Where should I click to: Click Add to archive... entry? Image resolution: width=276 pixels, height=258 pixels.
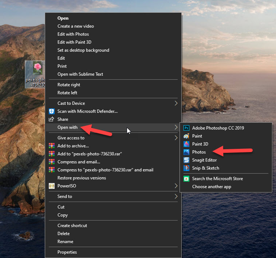tap(73, 146)
